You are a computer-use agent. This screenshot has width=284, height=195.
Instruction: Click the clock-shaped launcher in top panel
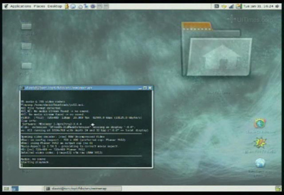tap(80, 7)
